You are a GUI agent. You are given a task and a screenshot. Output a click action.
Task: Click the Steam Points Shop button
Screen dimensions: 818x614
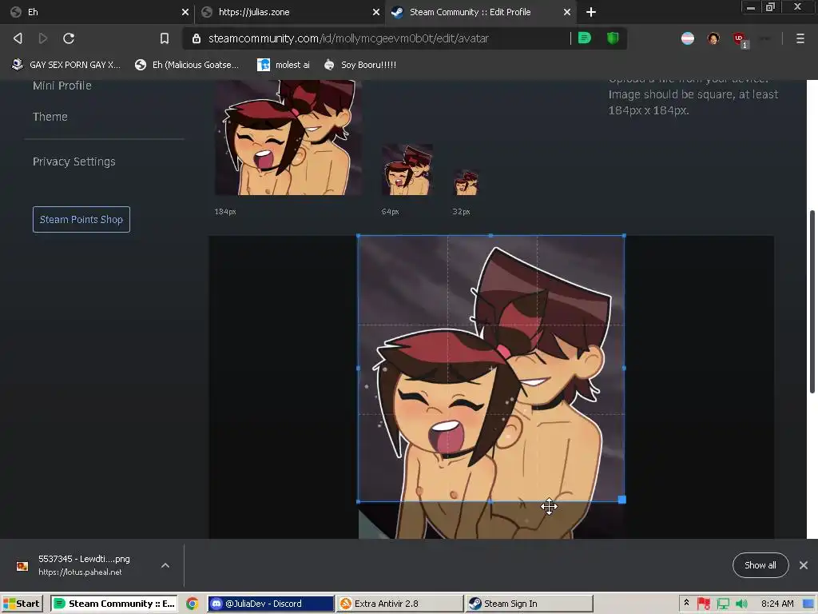81,219
